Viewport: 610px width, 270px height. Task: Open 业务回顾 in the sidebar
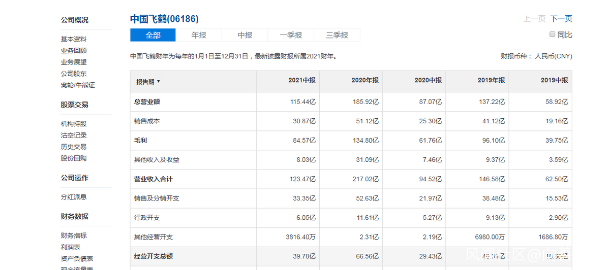(x=74, y=51)
